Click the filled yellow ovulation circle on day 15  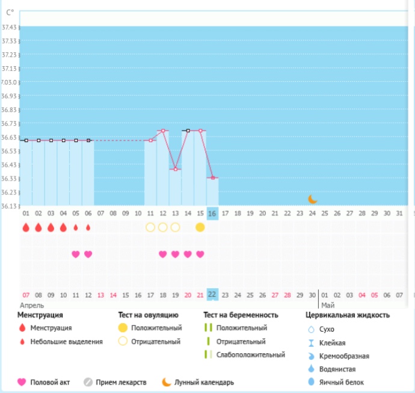[x=200, y=227]
